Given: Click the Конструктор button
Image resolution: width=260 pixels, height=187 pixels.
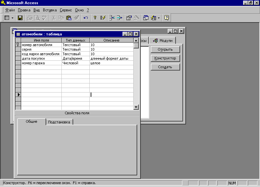Looking at the screenshot, I should [165, 58].
